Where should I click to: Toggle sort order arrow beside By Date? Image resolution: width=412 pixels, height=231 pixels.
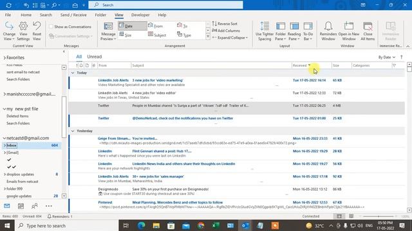(402, 57)
